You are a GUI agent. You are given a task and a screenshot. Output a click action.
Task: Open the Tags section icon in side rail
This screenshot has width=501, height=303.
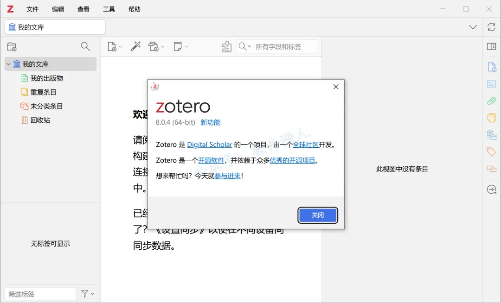pyautogui.click(x=491, y=151)
